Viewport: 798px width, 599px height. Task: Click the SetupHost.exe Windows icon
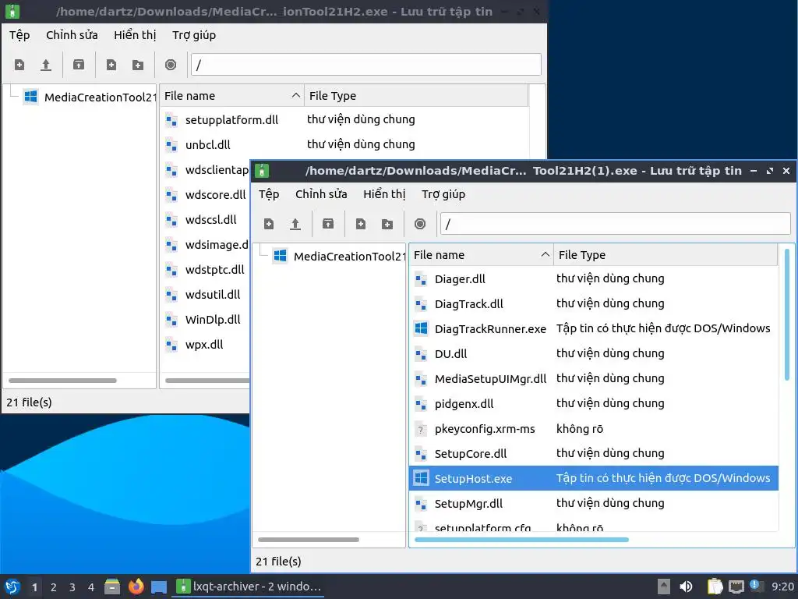click(x=421, y=478)
